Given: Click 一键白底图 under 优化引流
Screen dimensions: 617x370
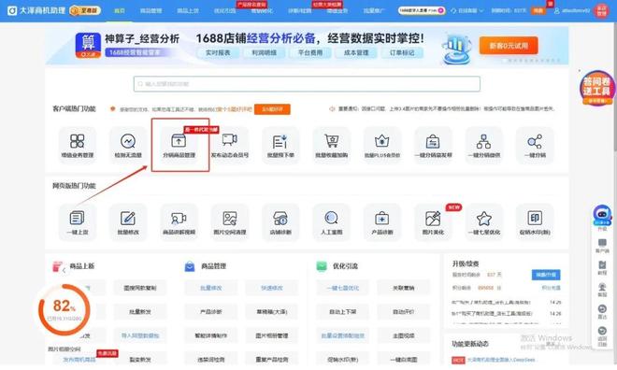Looking at the screenshot, I should click(x=403, y=360).
